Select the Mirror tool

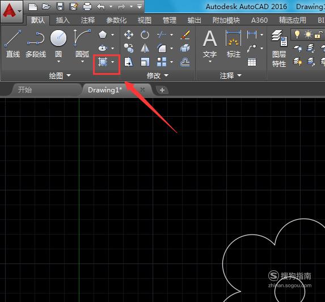tap(145, 48)
